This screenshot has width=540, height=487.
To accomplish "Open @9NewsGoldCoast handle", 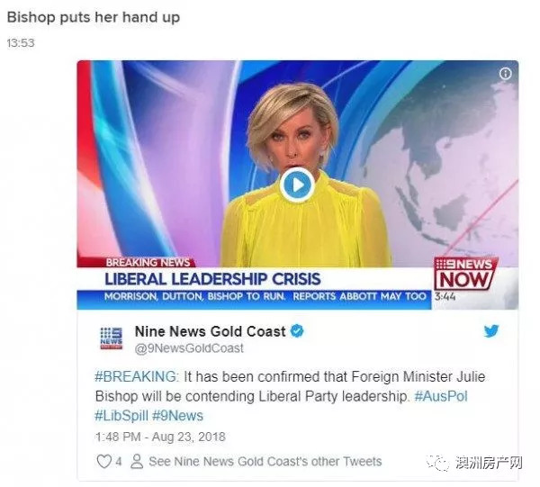I will tap(189, 348).
